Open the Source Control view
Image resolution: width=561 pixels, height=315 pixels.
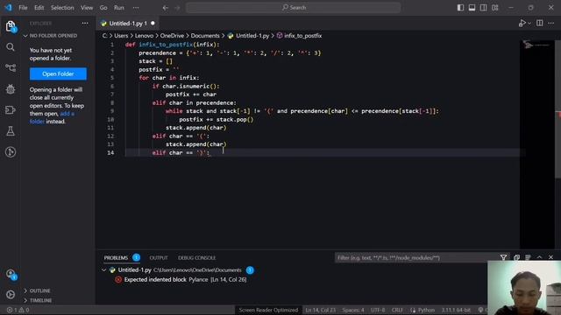(11, 68)
